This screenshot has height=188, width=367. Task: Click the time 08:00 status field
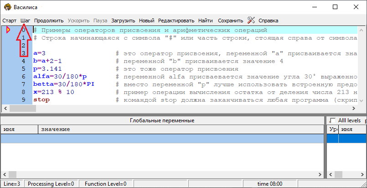tap(270, 184)
